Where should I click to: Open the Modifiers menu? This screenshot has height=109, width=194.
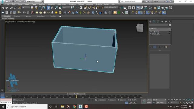coord(42,4)
